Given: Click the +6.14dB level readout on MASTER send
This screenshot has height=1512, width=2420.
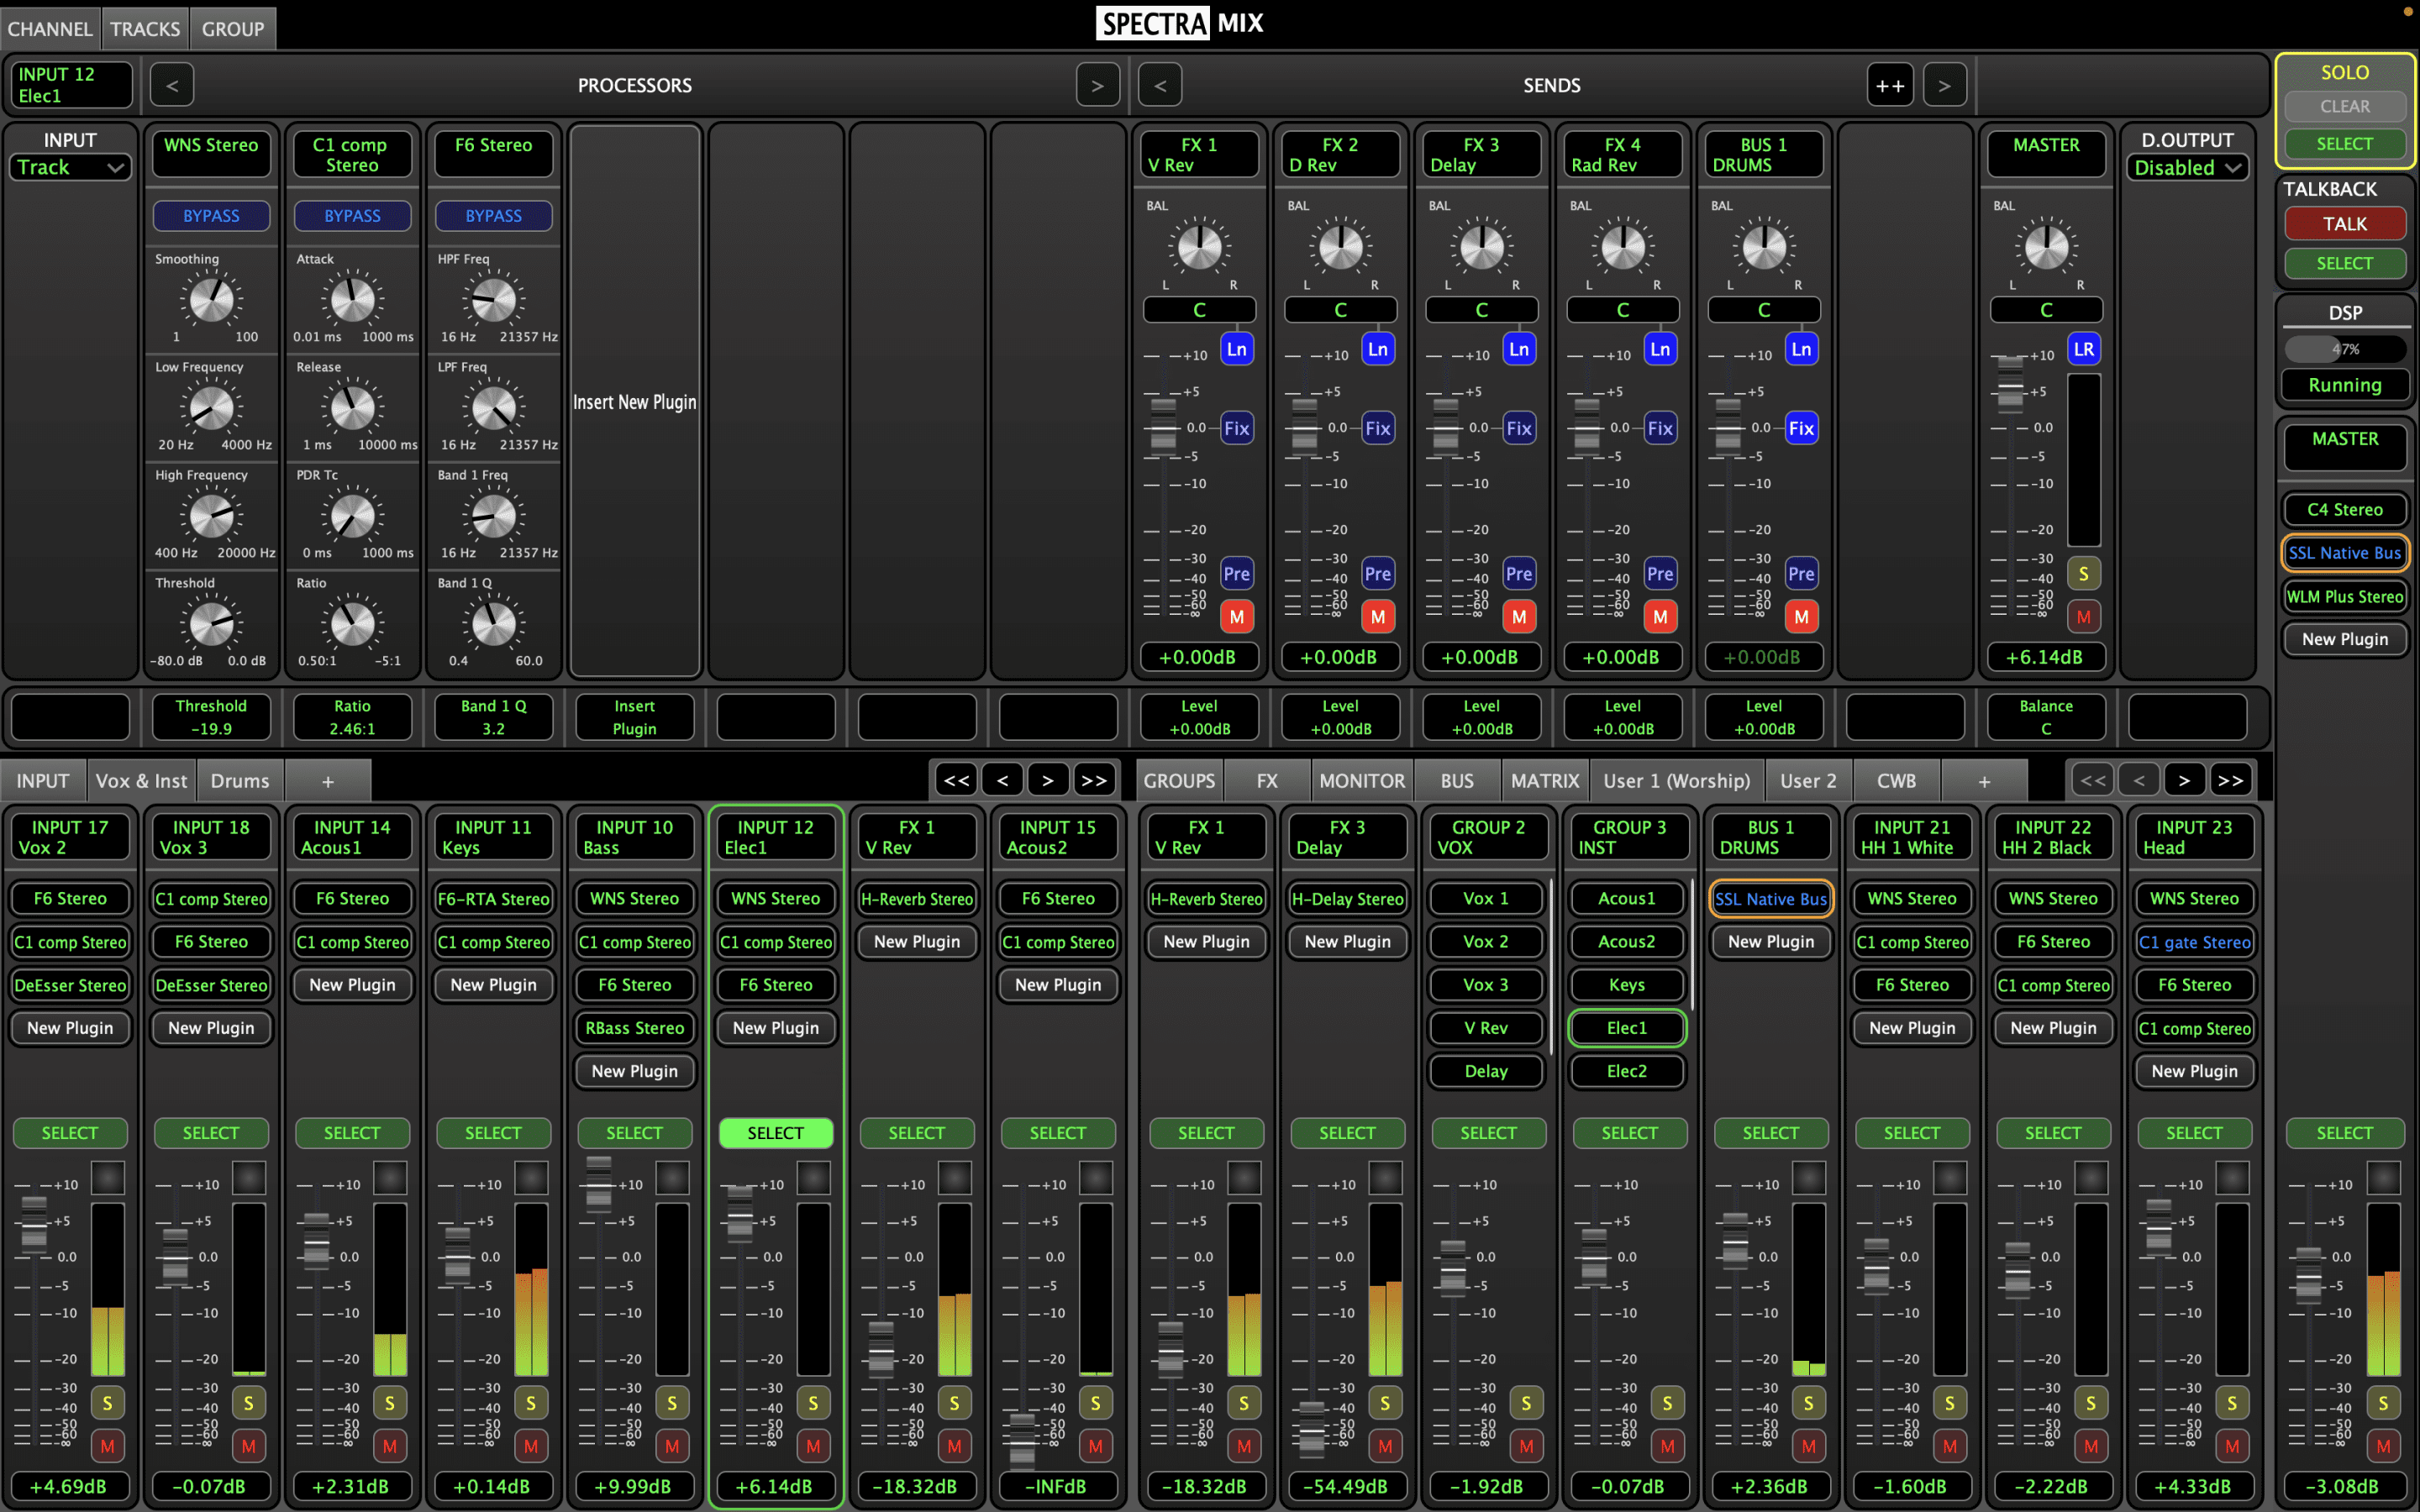Looking at the screenshot, I should coord(2046,657).
